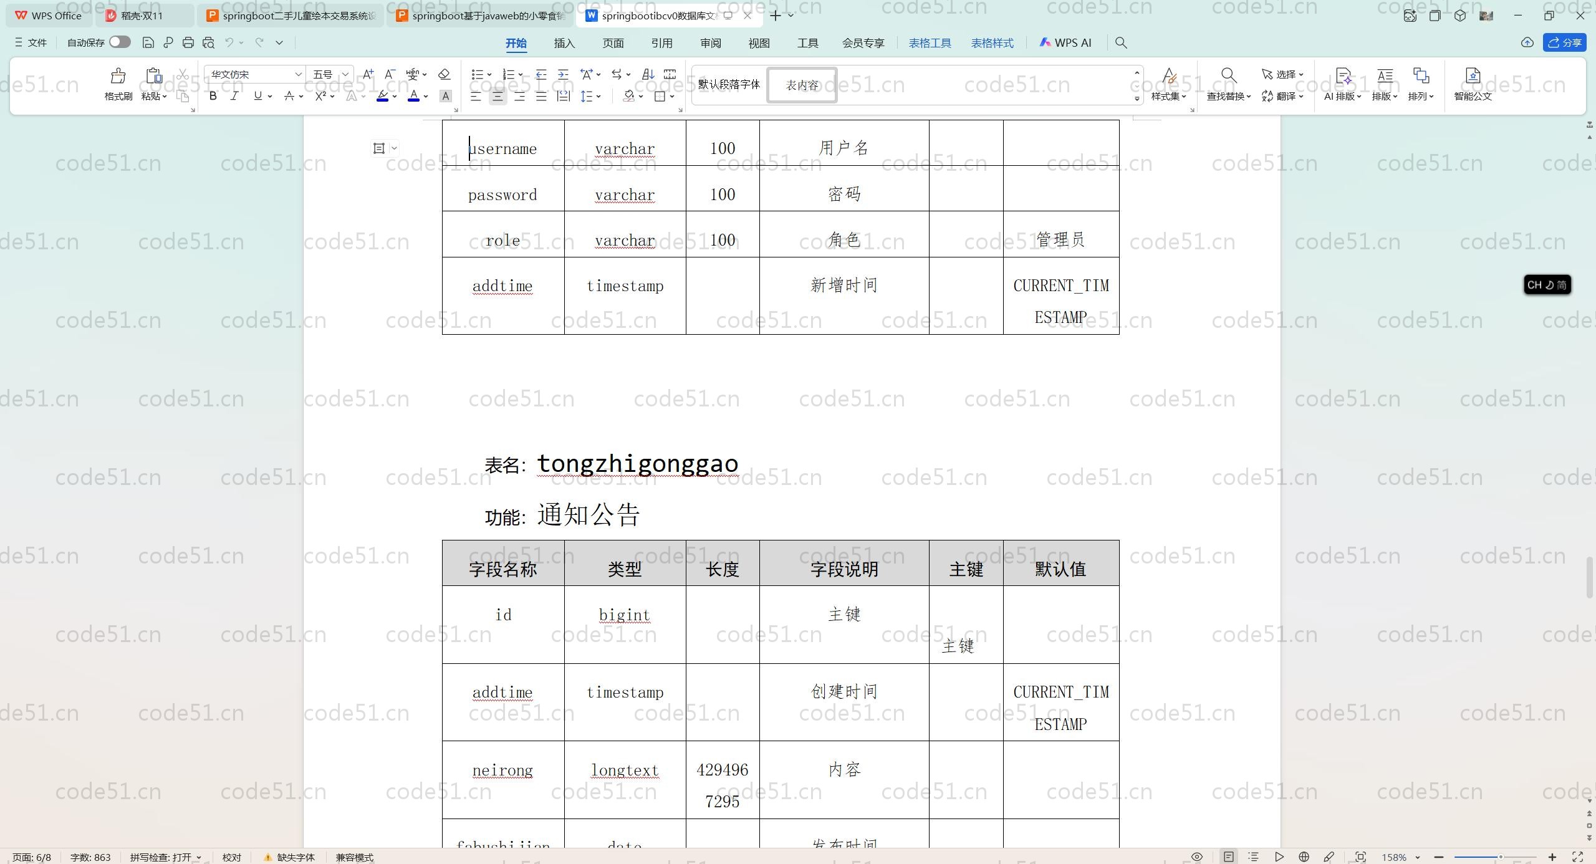This screenshot has height=864, width=1596.
Task: Click the web layout globe icon
Action: [1304, 857]
